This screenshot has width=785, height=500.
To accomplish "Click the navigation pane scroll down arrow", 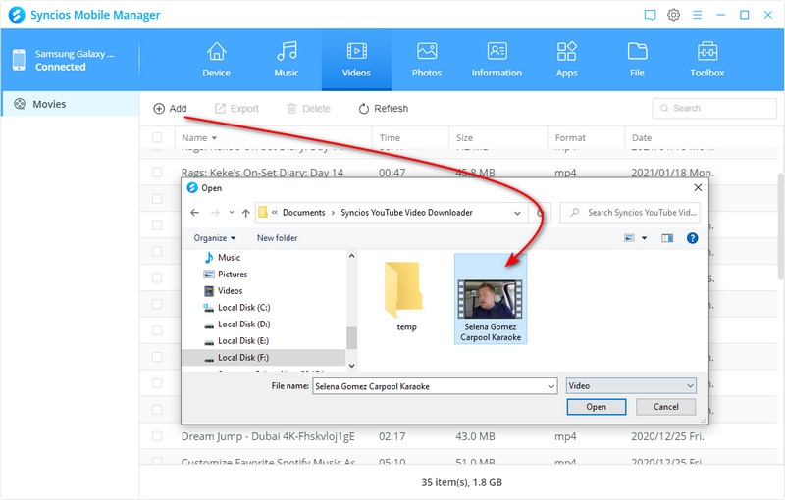I will (351, 366).
